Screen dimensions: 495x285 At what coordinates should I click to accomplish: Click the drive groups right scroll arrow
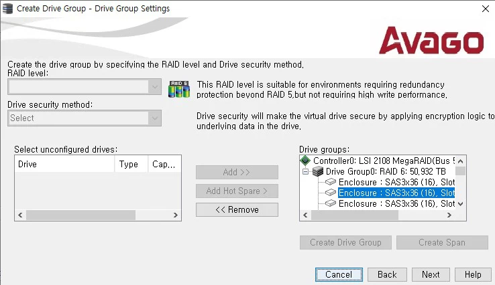[x=449, y=215]
